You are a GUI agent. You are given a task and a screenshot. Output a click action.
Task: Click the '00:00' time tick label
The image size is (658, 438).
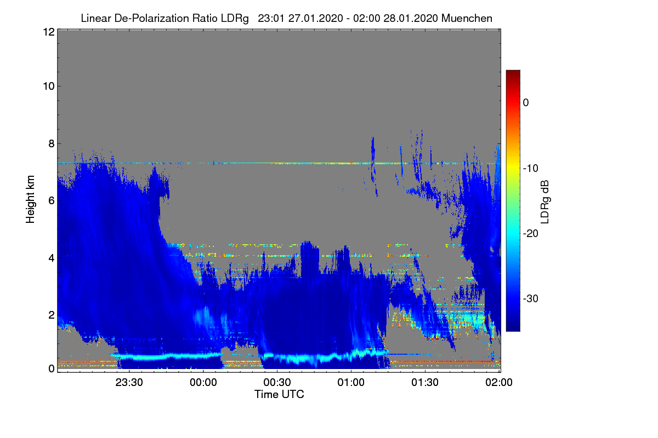coord(203,383)
